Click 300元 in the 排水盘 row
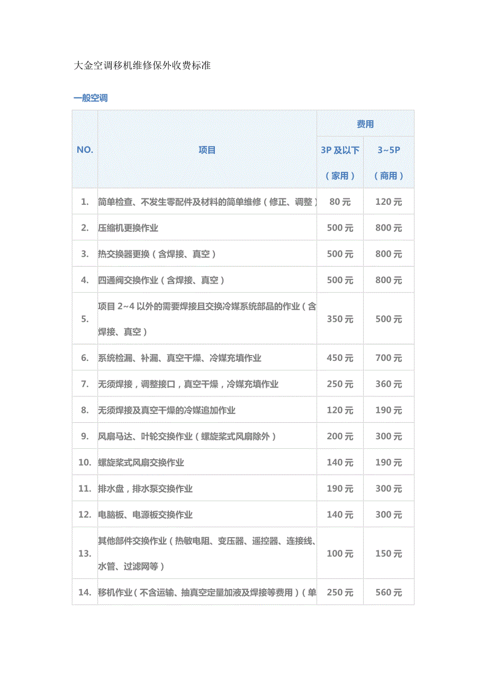487x689 pixels. click(x=389, y=488)
